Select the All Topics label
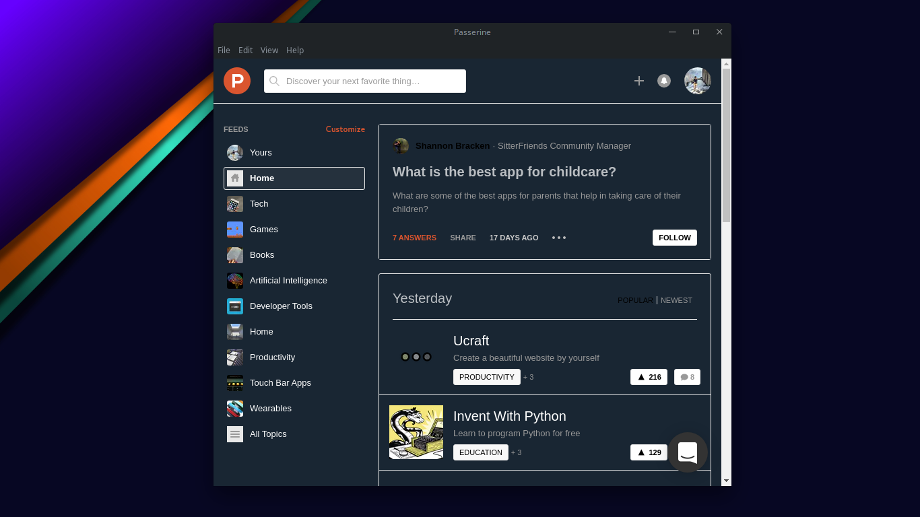Screen dimensions: 920x517 pos(268,434)
